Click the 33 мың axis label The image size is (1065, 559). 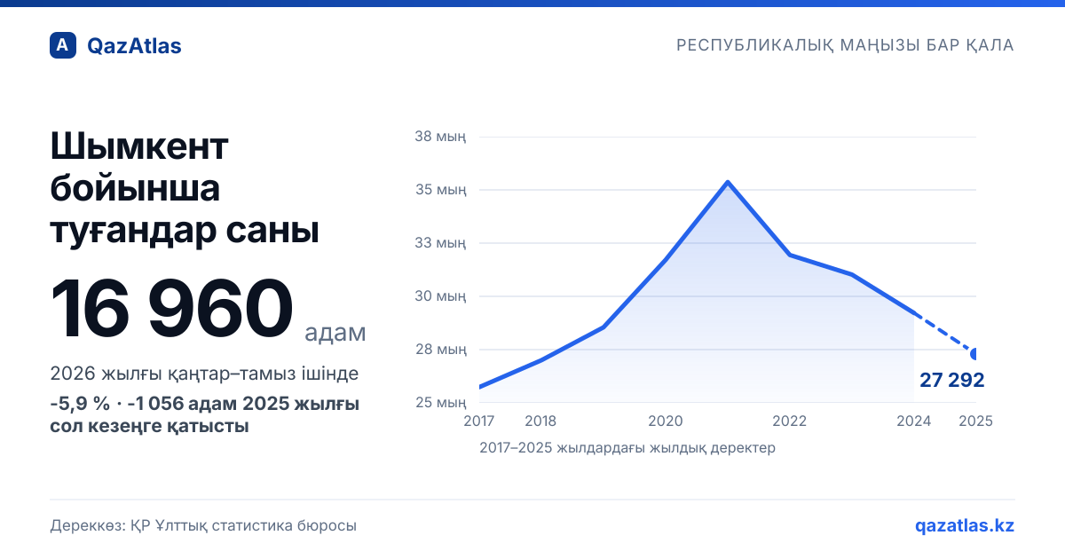(x=440, y=243)
